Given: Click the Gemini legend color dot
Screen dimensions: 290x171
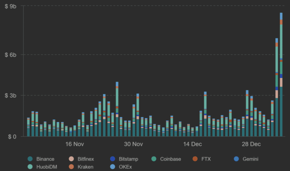Looking at the screenshot, I should (236, 159).
